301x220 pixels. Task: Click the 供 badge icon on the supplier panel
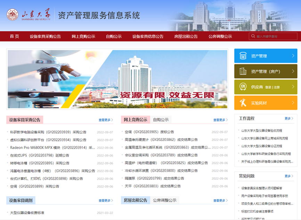click(x=243, y=86)
